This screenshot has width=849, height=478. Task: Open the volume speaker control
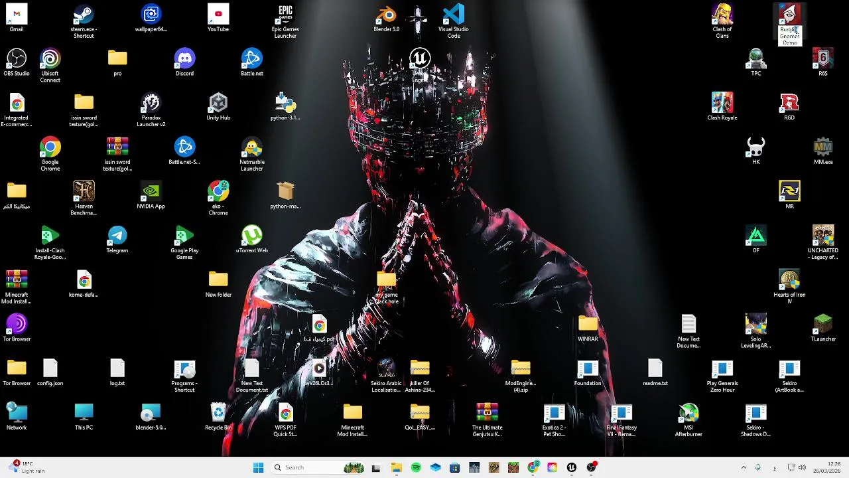click(803, 467)
